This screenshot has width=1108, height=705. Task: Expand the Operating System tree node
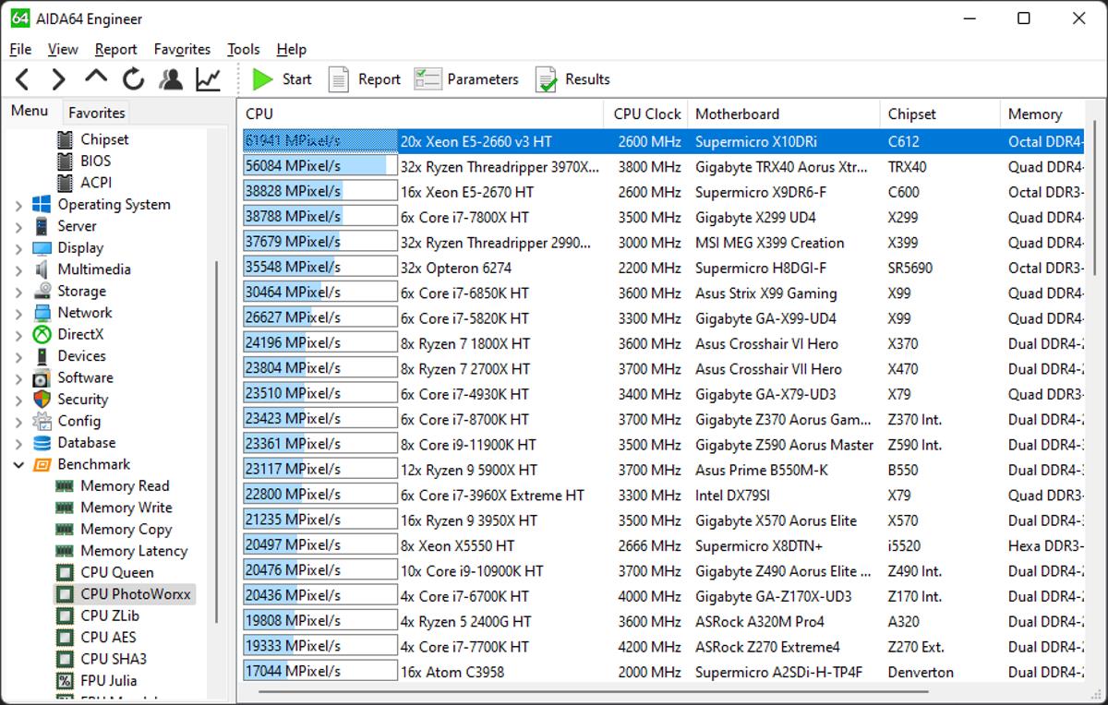(x=18, y=205)
